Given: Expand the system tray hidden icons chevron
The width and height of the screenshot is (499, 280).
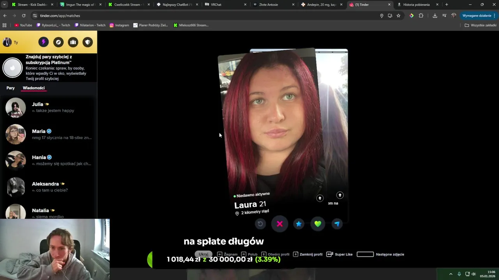Looking at the screenshot, I should tap(451, 274).
